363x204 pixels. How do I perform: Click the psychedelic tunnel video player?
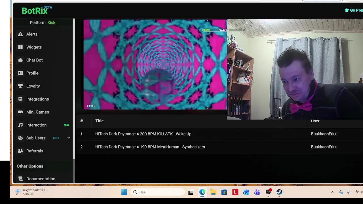[155, 64]
